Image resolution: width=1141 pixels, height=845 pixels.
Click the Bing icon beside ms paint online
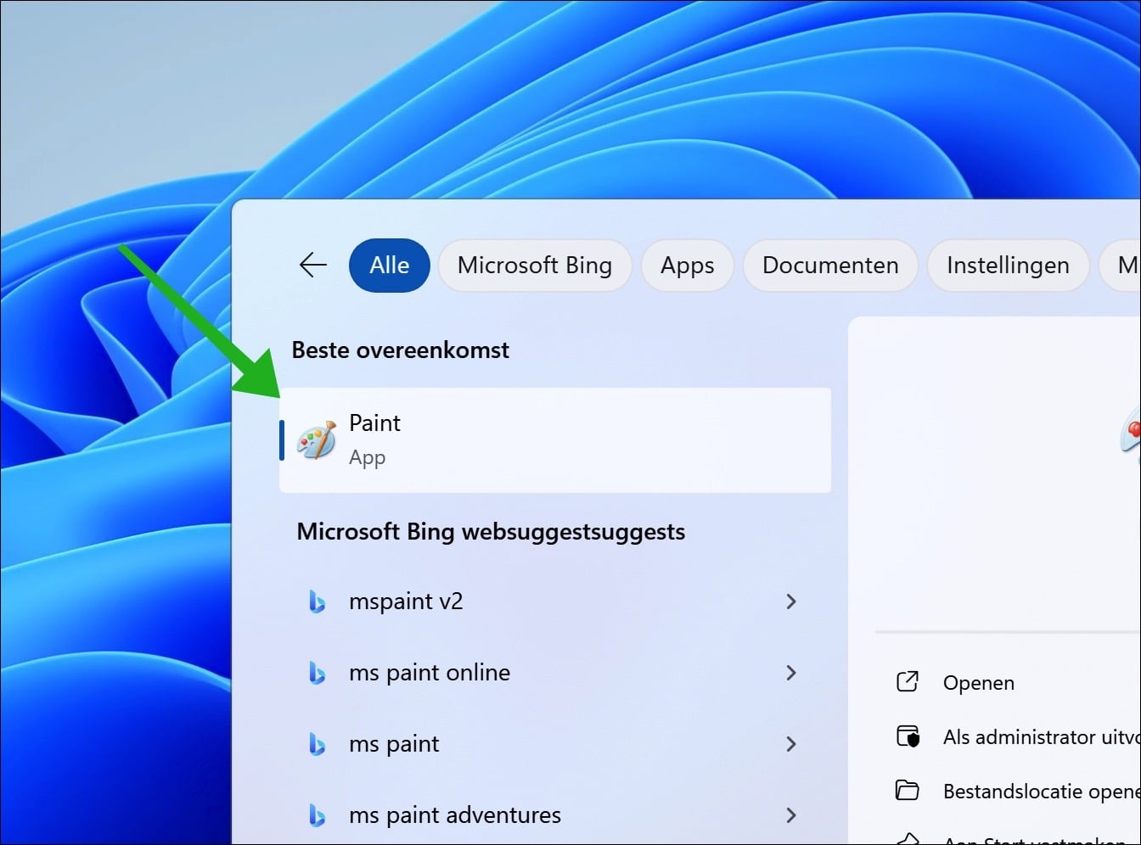coord(318,673)
